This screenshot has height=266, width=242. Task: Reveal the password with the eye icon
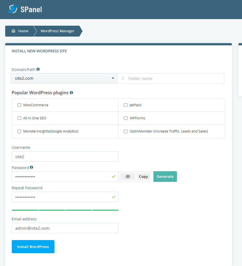pyautogui.click(x=127, y=176)
